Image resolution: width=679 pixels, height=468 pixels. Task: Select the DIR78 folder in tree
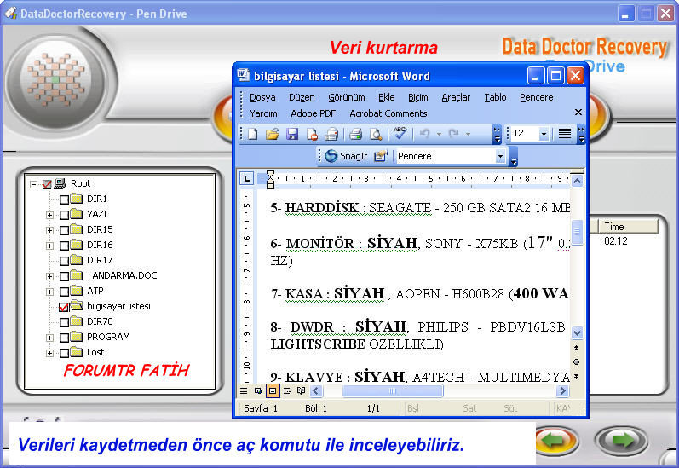click(100, 322)
